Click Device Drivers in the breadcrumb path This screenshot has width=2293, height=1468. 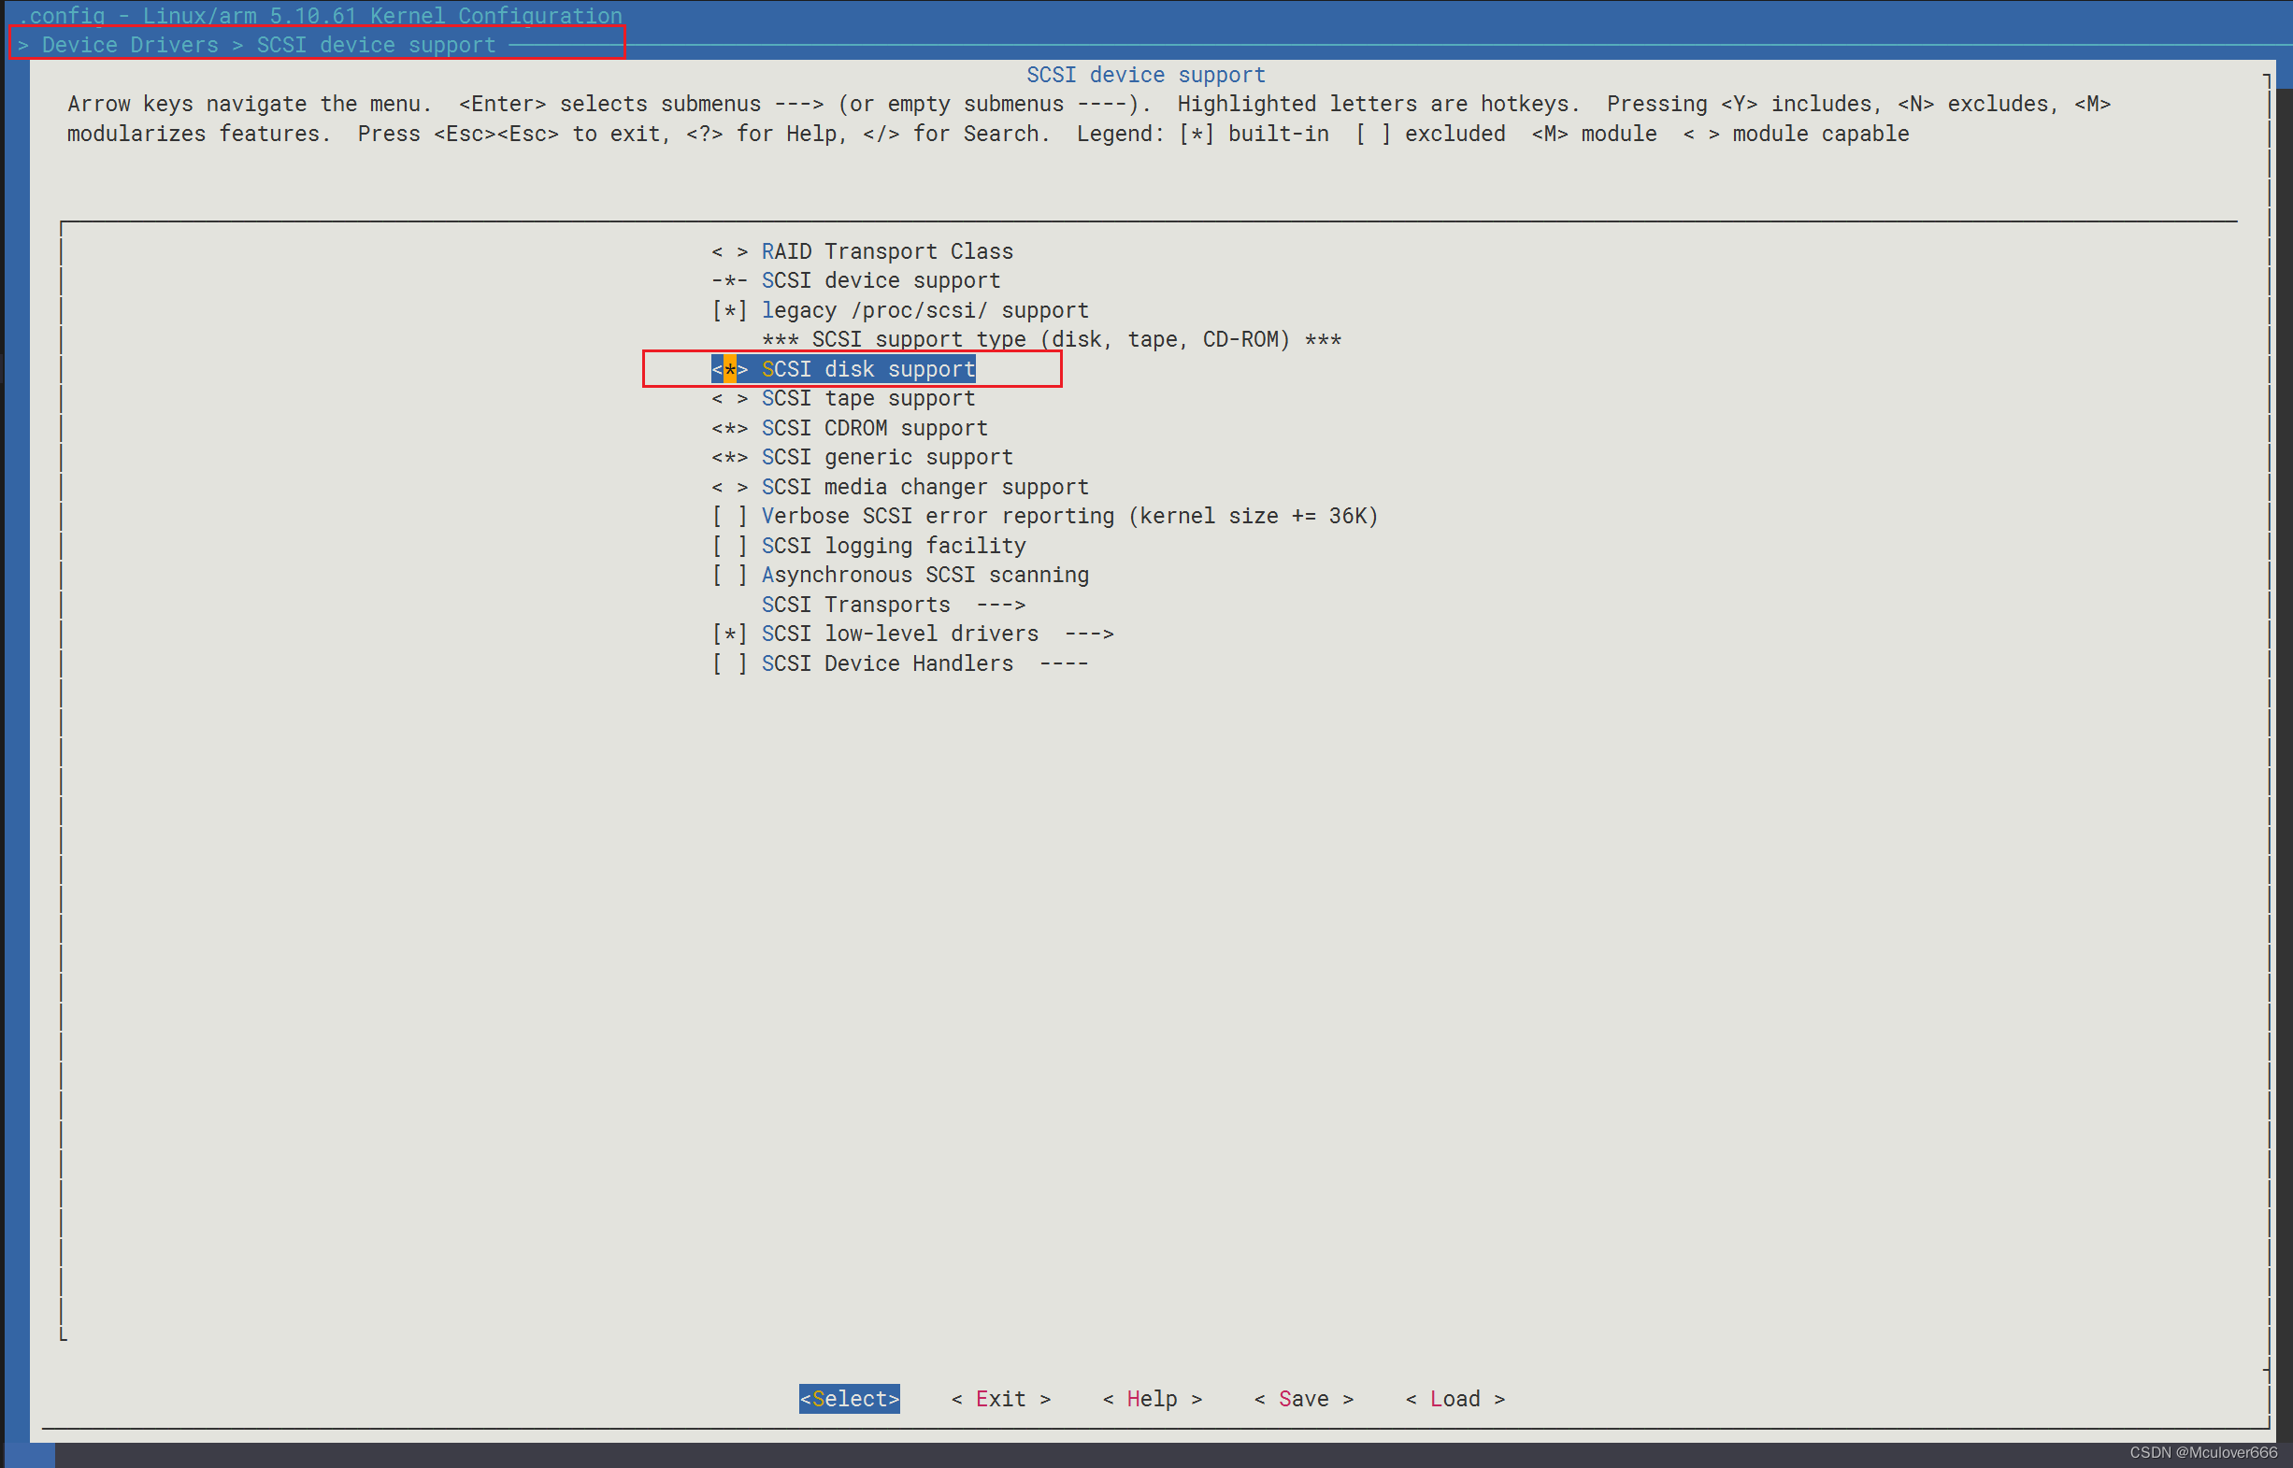(x=130, y=45)
